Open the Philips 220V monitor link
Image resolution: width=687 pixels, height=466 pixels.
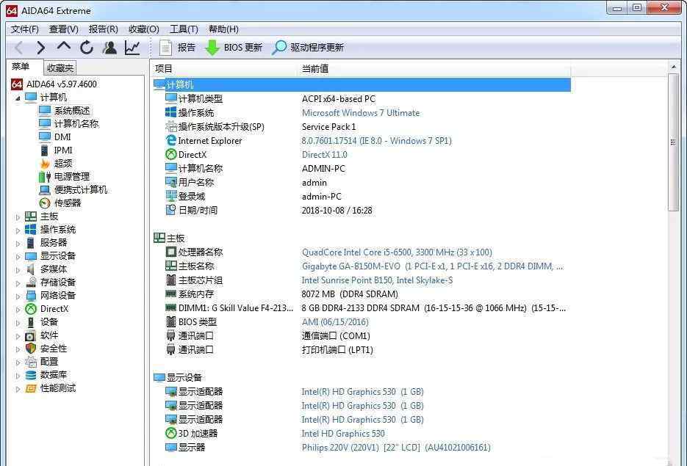396,447
